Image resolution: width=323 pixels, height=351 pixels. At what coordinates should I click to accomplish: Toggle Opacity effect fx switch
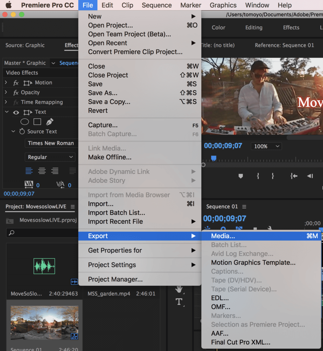coord(16,93)
